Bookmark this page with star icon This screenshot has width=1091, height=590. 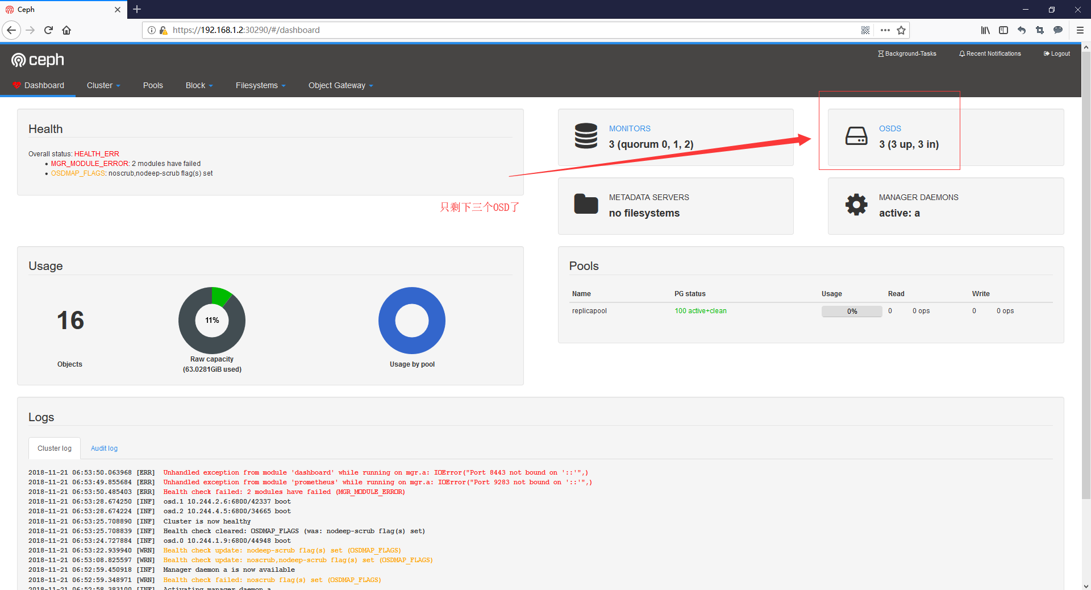(901, 30)
